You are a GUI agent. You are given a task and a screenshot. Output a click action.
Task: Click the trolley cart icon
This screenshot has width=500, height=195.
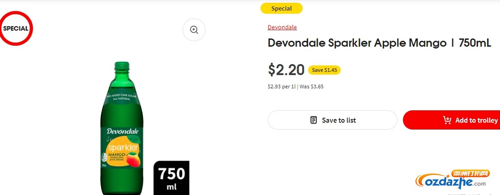coord(447,120)
